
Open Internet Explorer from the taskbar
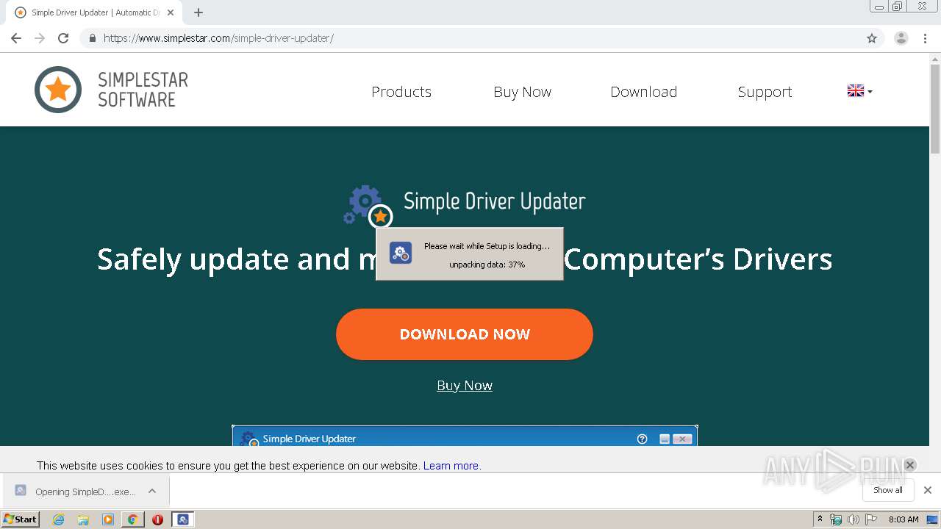click(x=58, y=519)
